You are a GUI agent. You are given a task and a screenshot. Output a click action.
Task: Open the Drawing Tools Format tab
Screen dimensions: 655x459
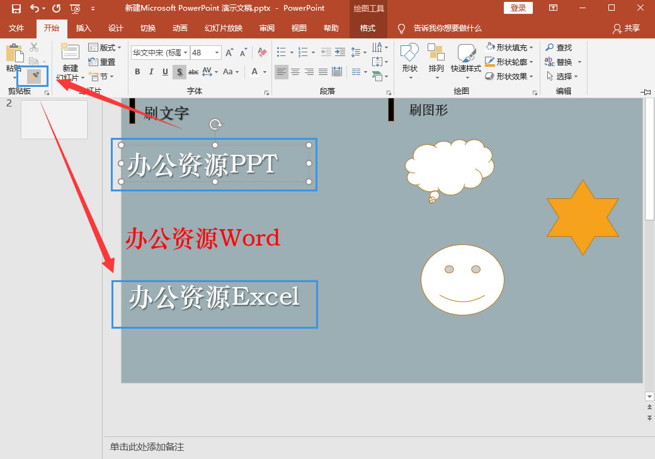[368, 28]
